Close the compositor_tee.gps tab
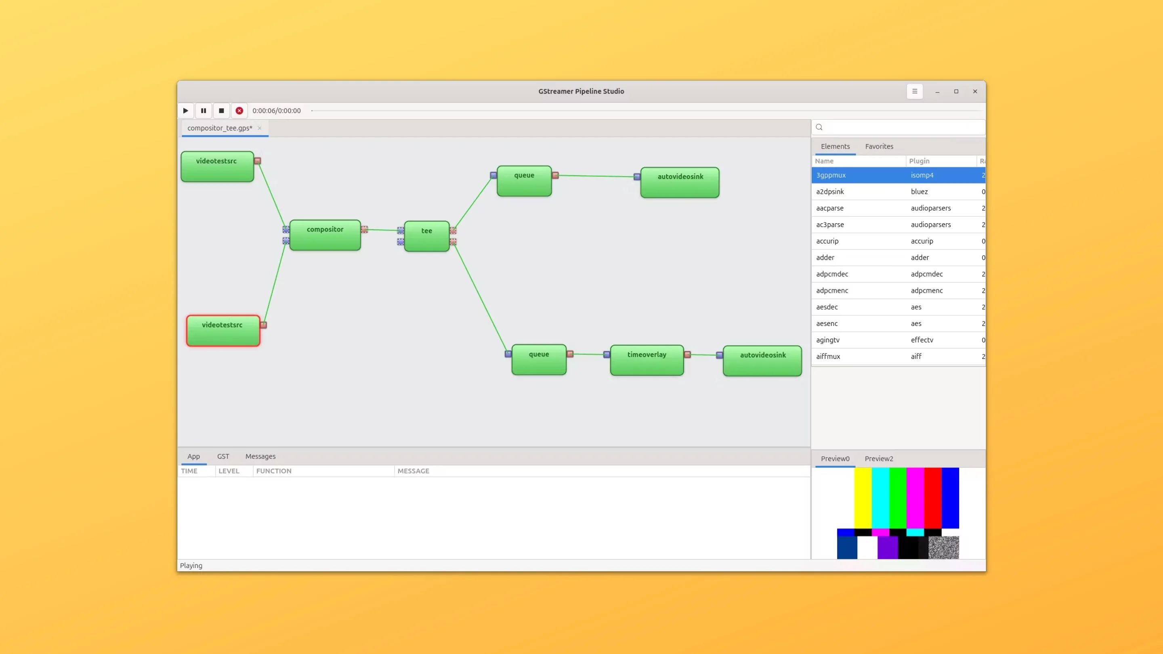This screenshot has height=654, width=1163. (260, 128)
